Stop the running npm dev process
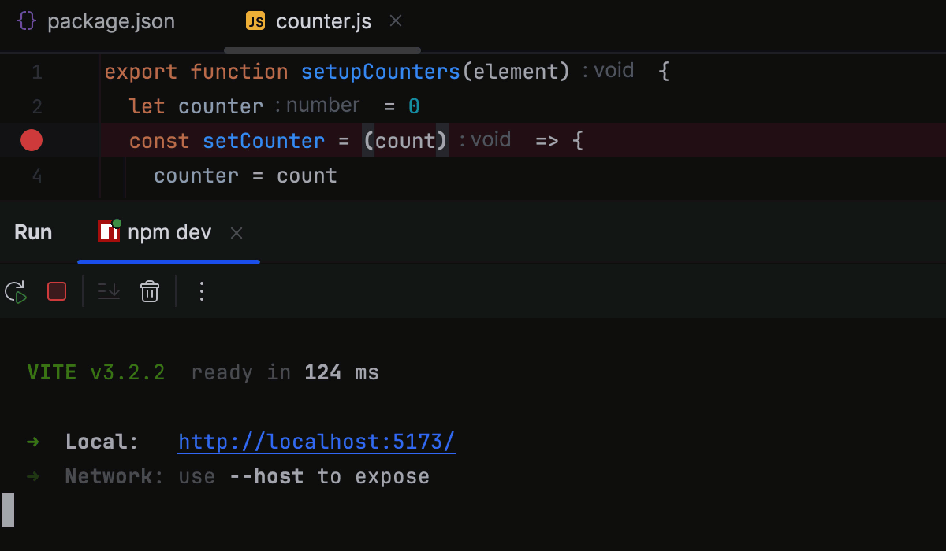946x551 pixels. tap(56, 291)
